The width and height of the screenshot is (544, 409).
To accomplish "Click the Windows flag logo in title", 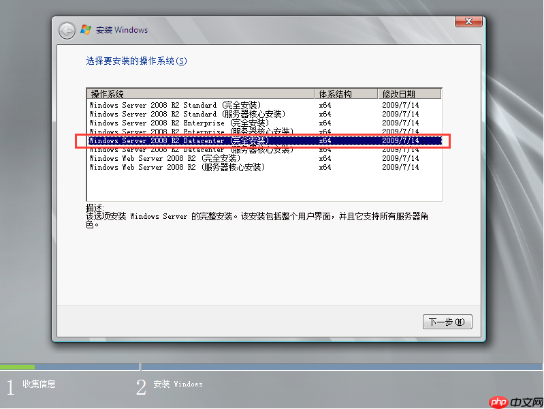I will click(86, 30).
